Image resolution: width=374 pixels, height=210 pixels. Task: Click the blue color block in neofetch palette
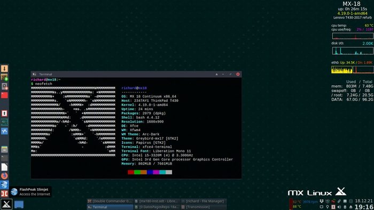(150, 172)
